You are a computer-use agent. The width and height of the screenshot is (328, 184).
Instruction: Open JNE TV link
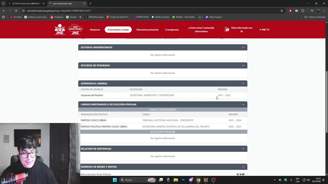coord(264,30)
